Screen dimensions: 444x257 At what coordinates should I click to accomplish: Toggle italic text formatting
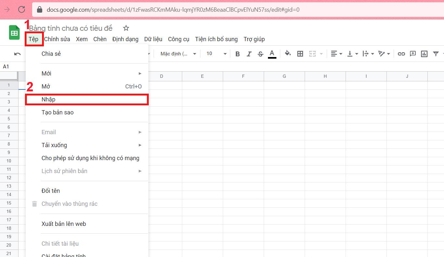click(249, 54)
